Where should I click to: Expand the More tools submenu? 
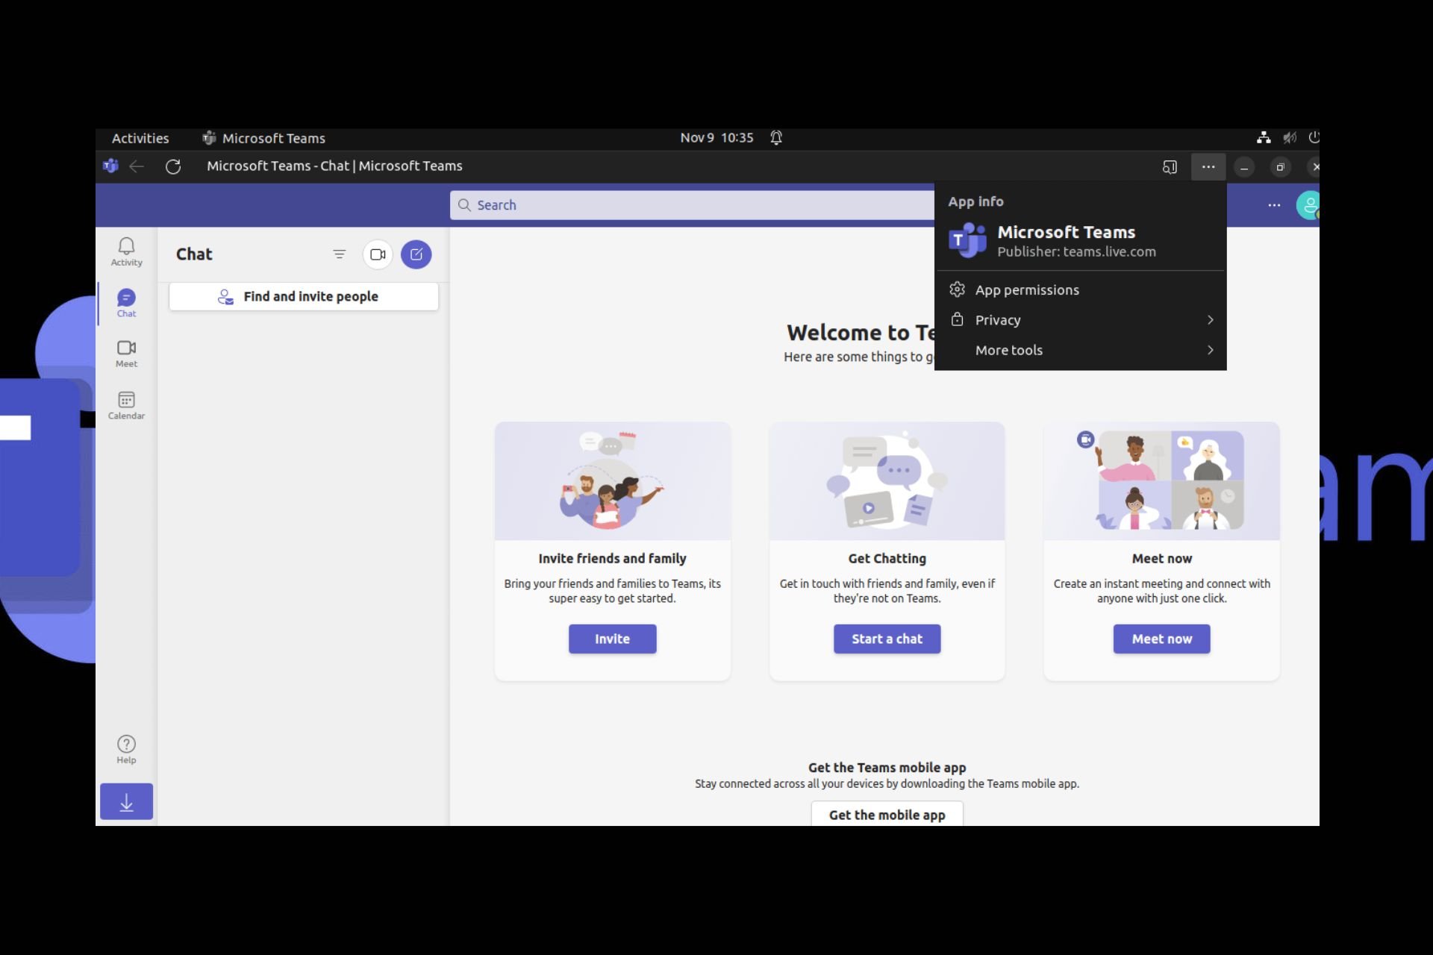(1080, 350)
